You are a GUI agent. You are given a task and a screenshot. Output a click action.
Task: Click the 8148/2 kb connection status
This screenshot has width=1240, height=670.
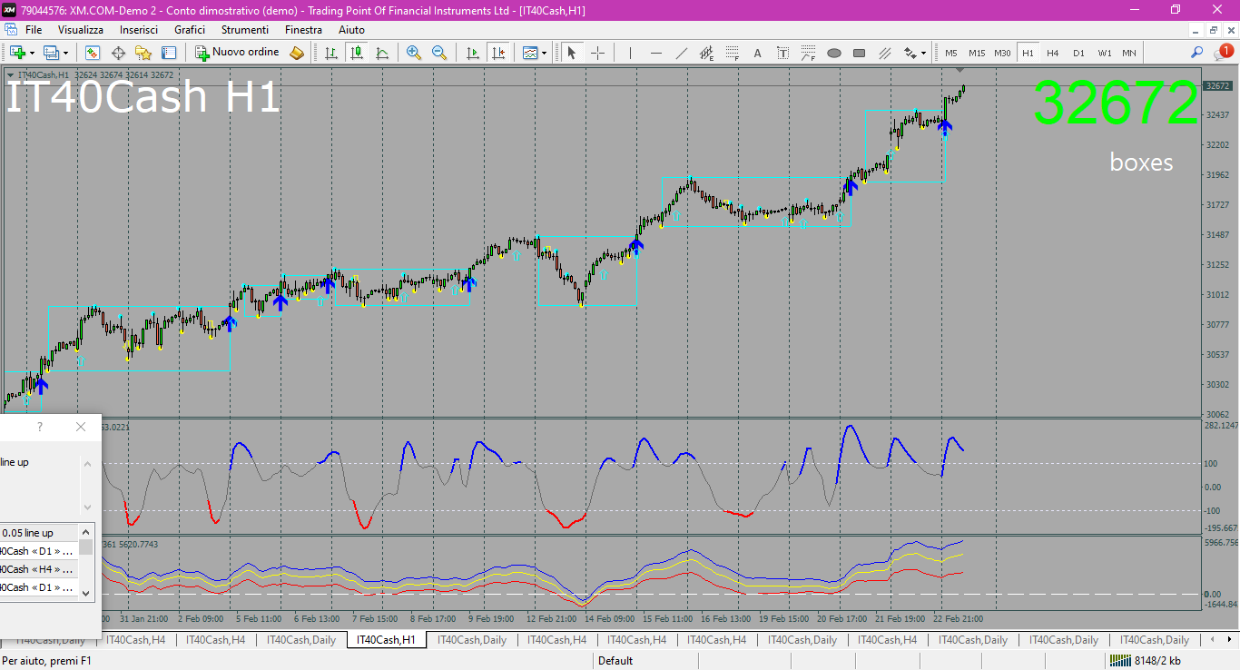pos(1145,661)
